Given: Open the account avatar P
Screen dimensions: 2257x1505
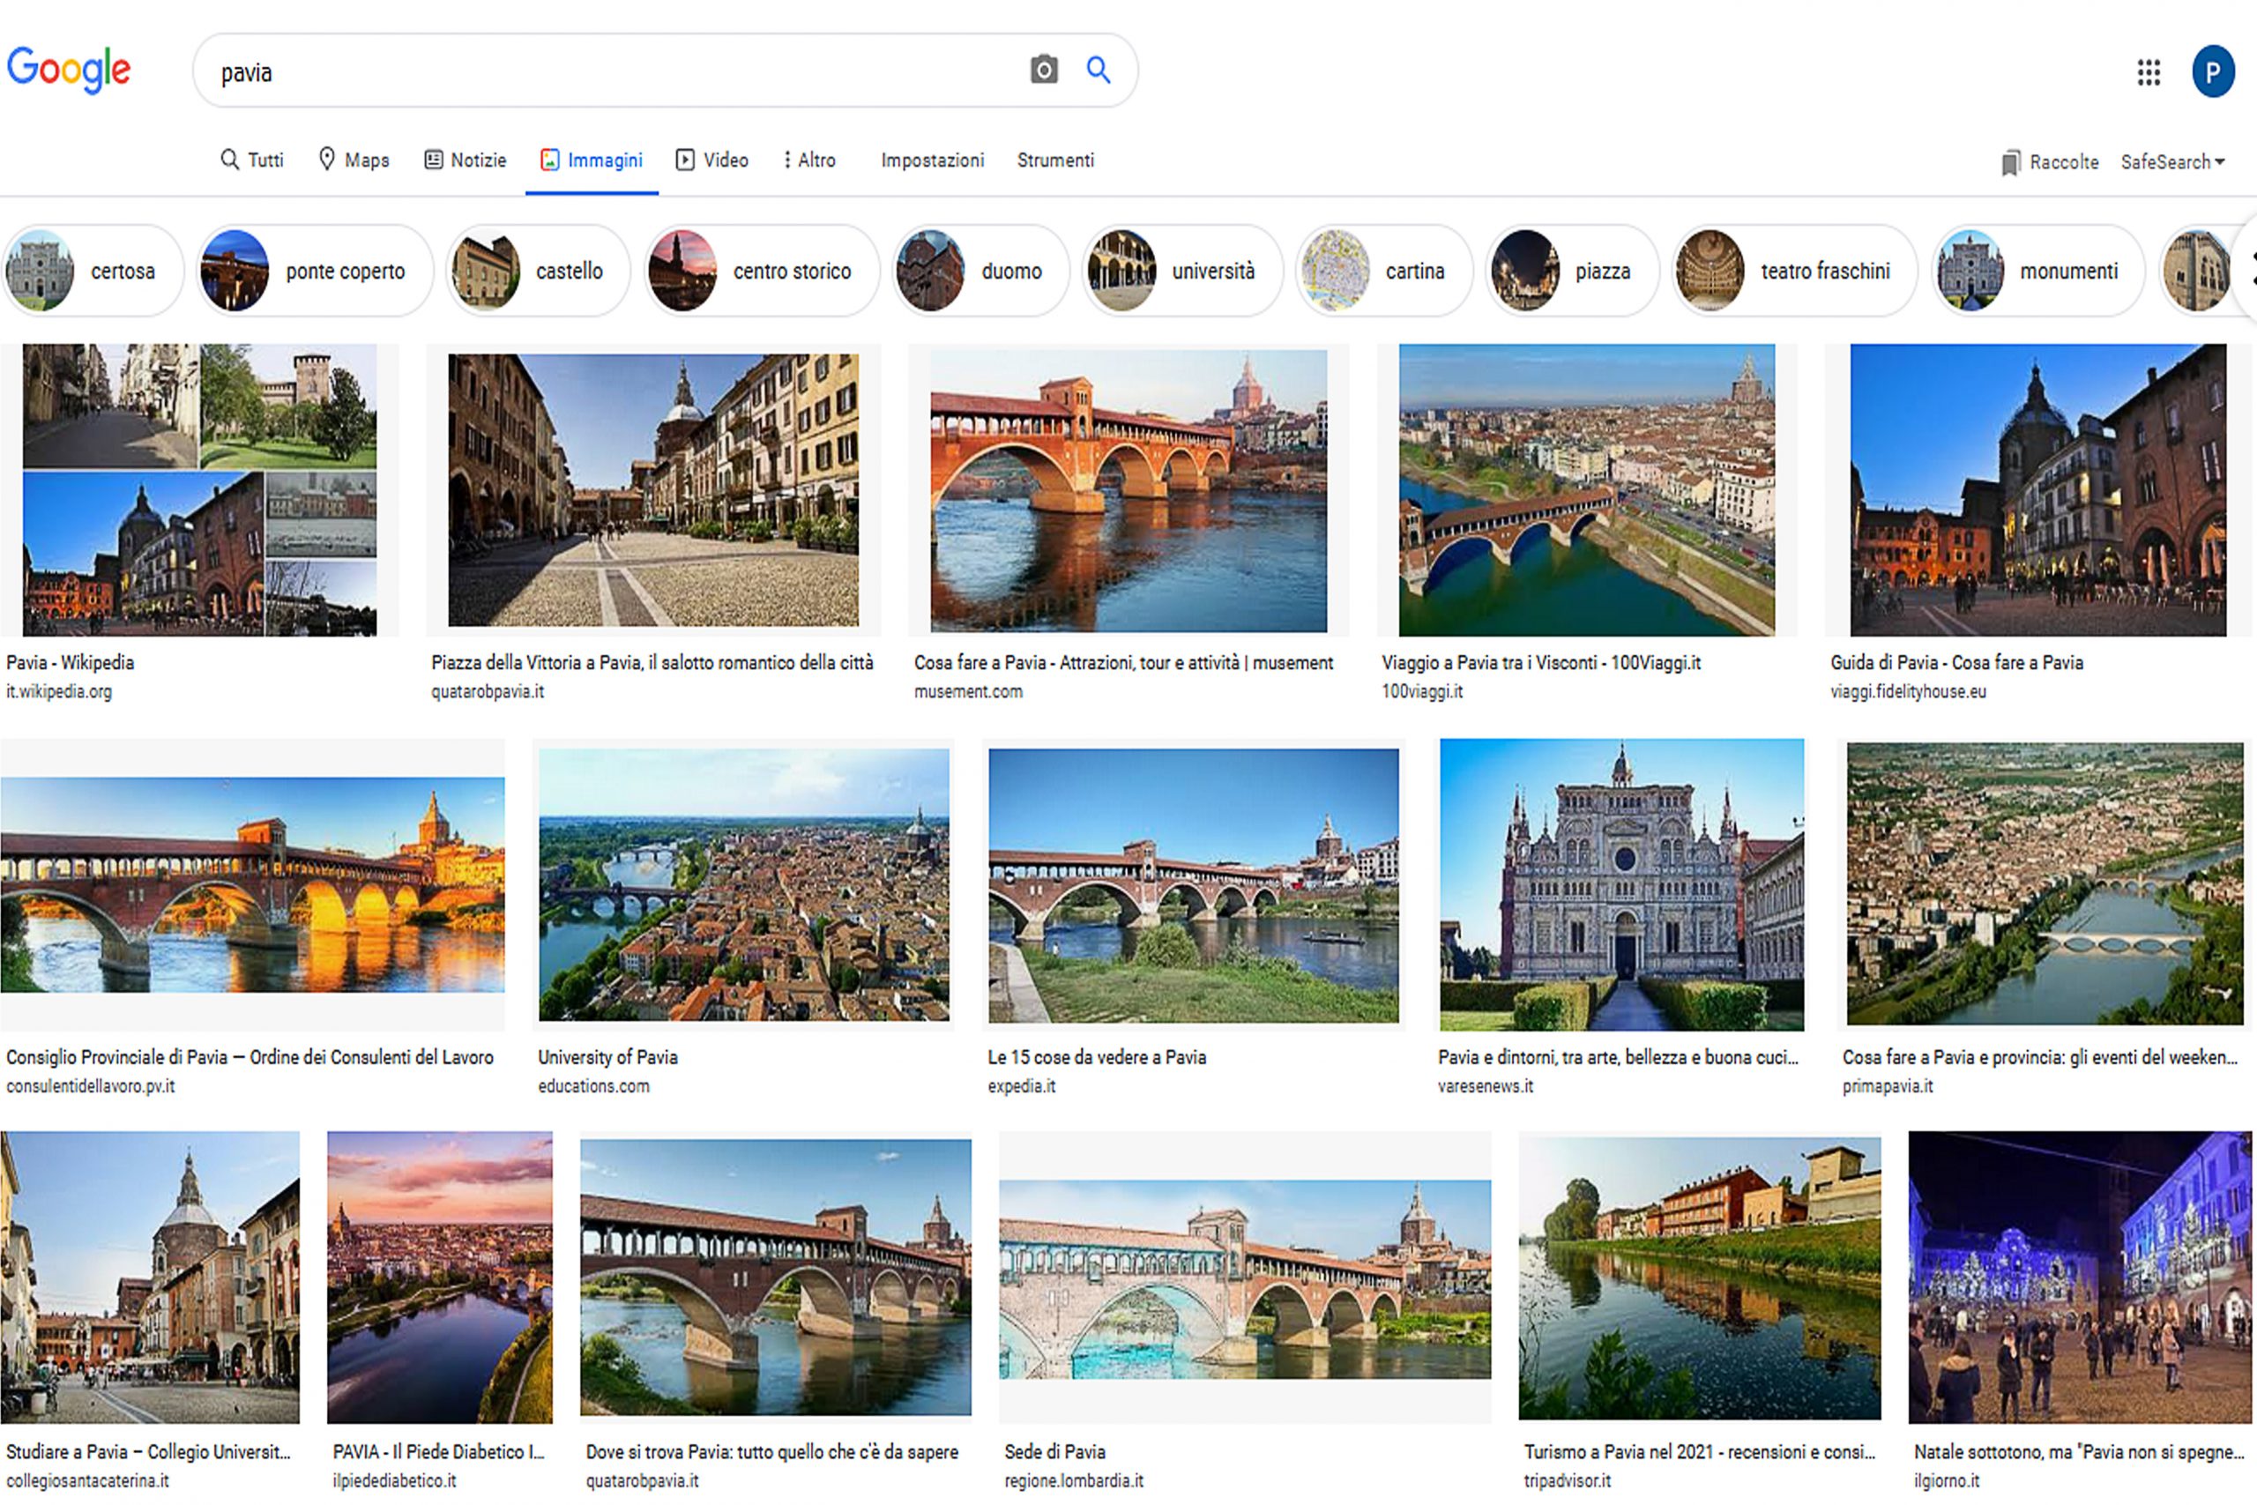Looking at the screenshot, I should click(2213, 72).
